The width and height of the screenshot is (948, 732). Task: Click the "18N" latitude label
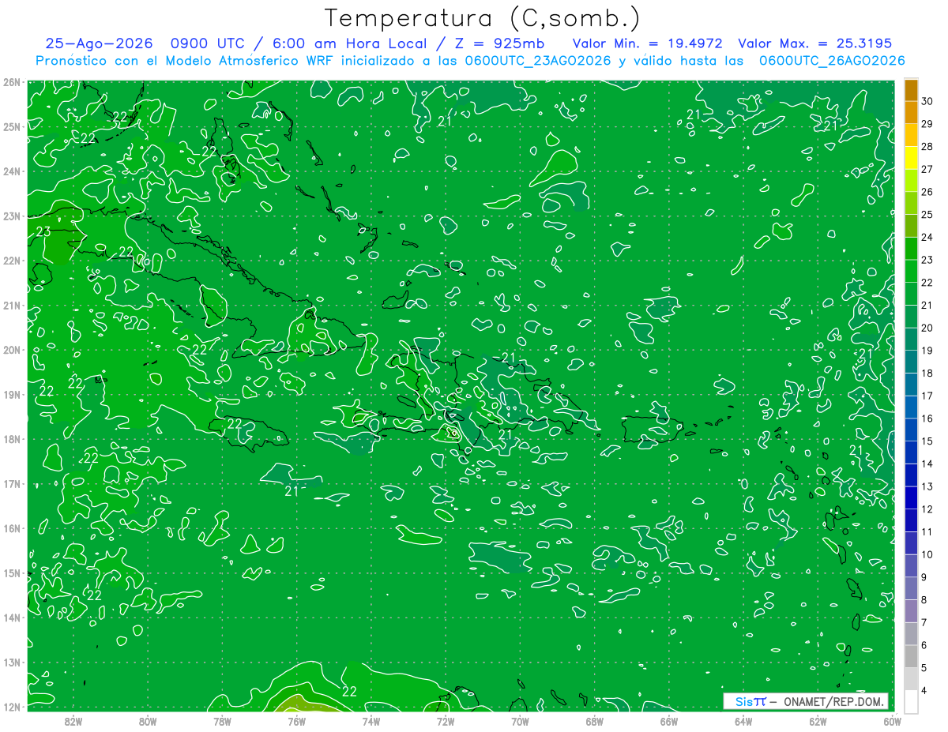[x=12, y=439]
